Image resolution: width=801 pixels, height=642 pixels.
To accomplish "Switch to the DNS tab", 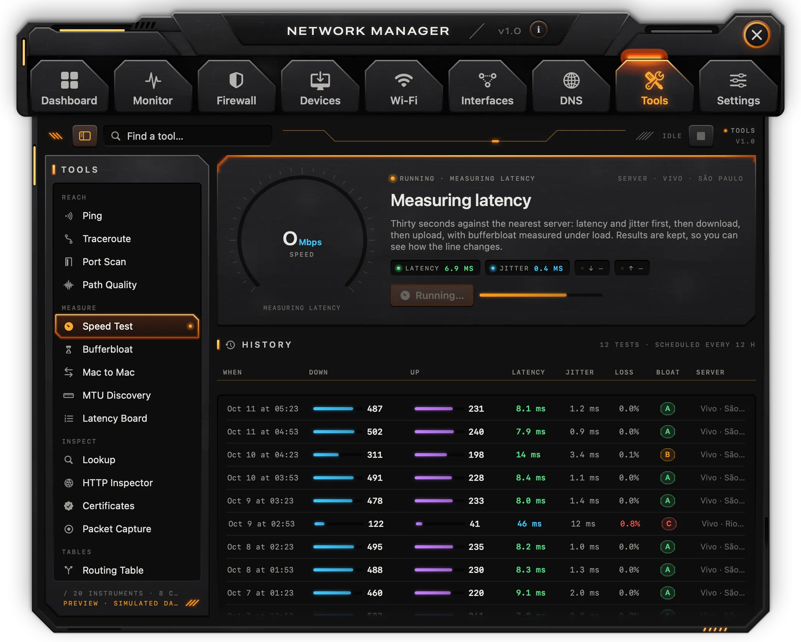I will pos(571,86).
